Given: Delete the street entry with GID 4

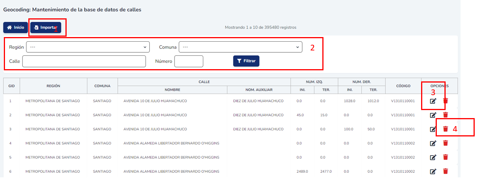Looking at the screenshot, I should click(445, 143).
